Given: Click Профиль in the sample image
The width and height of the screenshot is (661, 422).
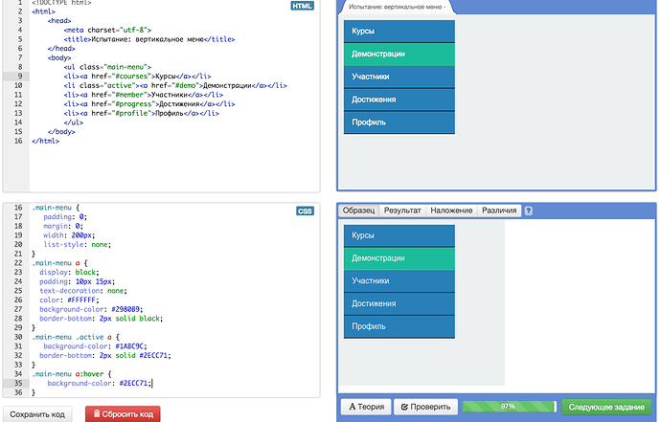Looking at the screenshot, I should [x=399, y=326].
